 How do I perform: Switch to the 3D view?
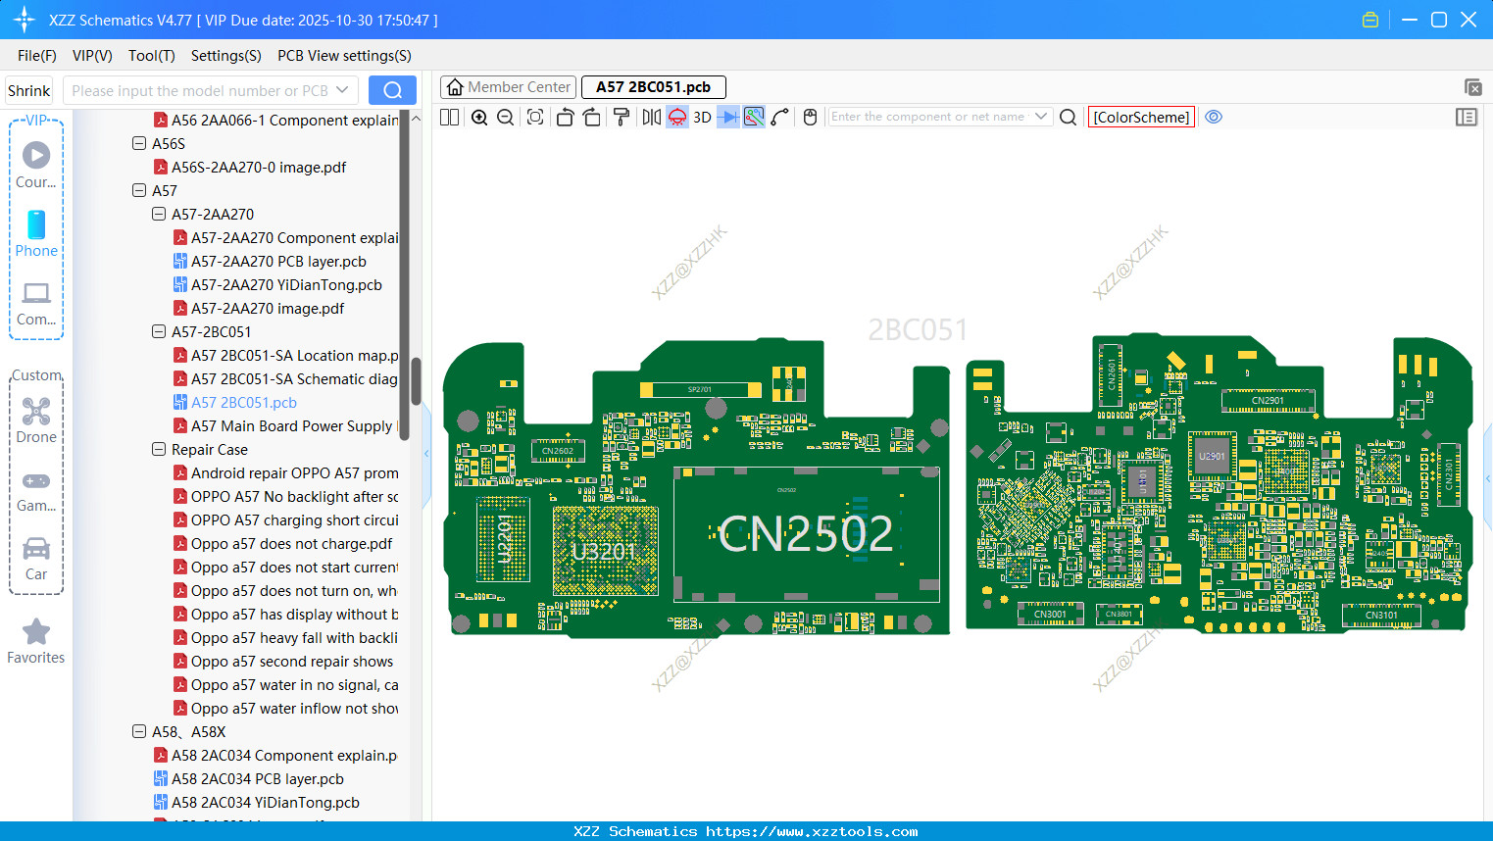click(702, 117)
